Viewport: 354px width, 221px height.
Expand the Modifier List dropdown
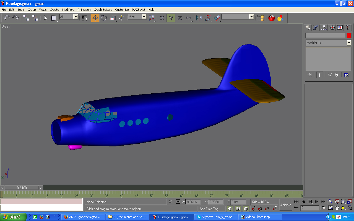[349, 43]
